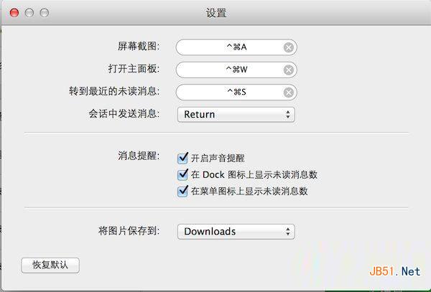
Task: Click the 设置 window title
Action: click(215, 13)
